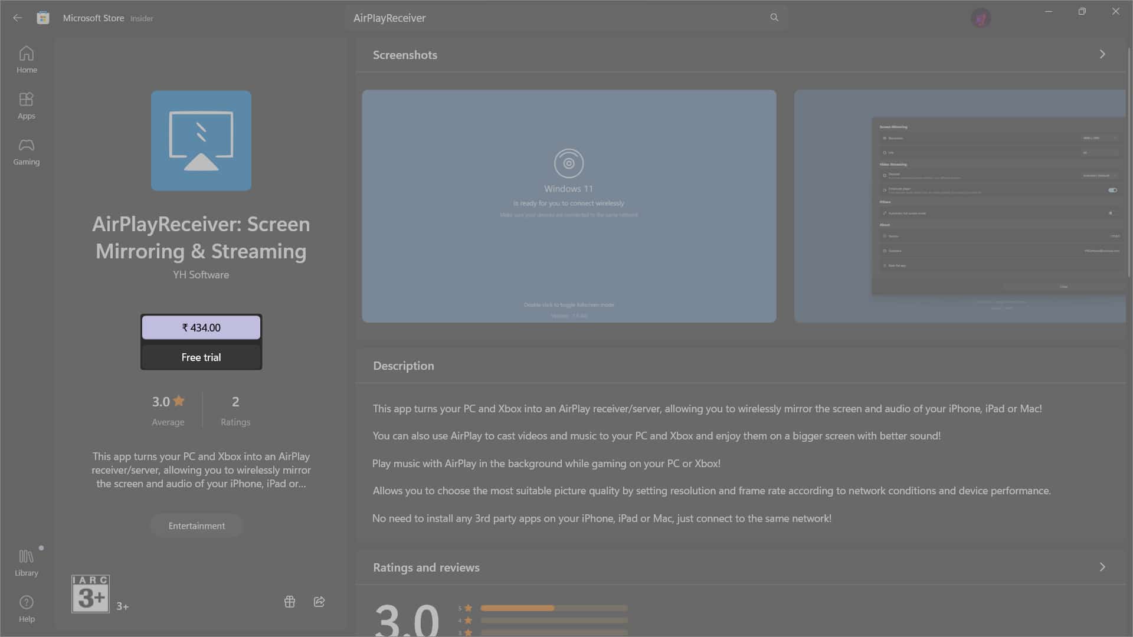Image resolution: width=1133 pixels, height=637 pixels.
Task: Open the Library in sidebar
Action: (x=27, y=563)
